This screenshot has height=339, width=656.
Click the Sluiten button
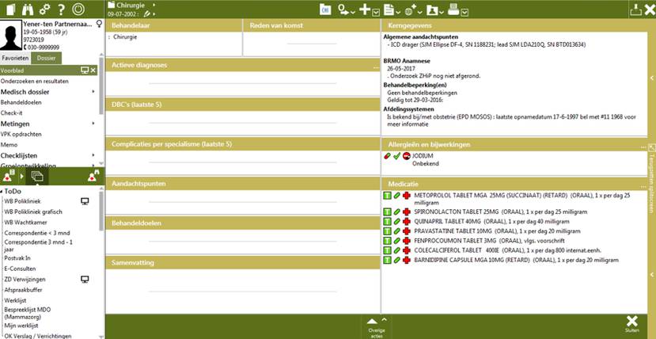coord(631,324)
